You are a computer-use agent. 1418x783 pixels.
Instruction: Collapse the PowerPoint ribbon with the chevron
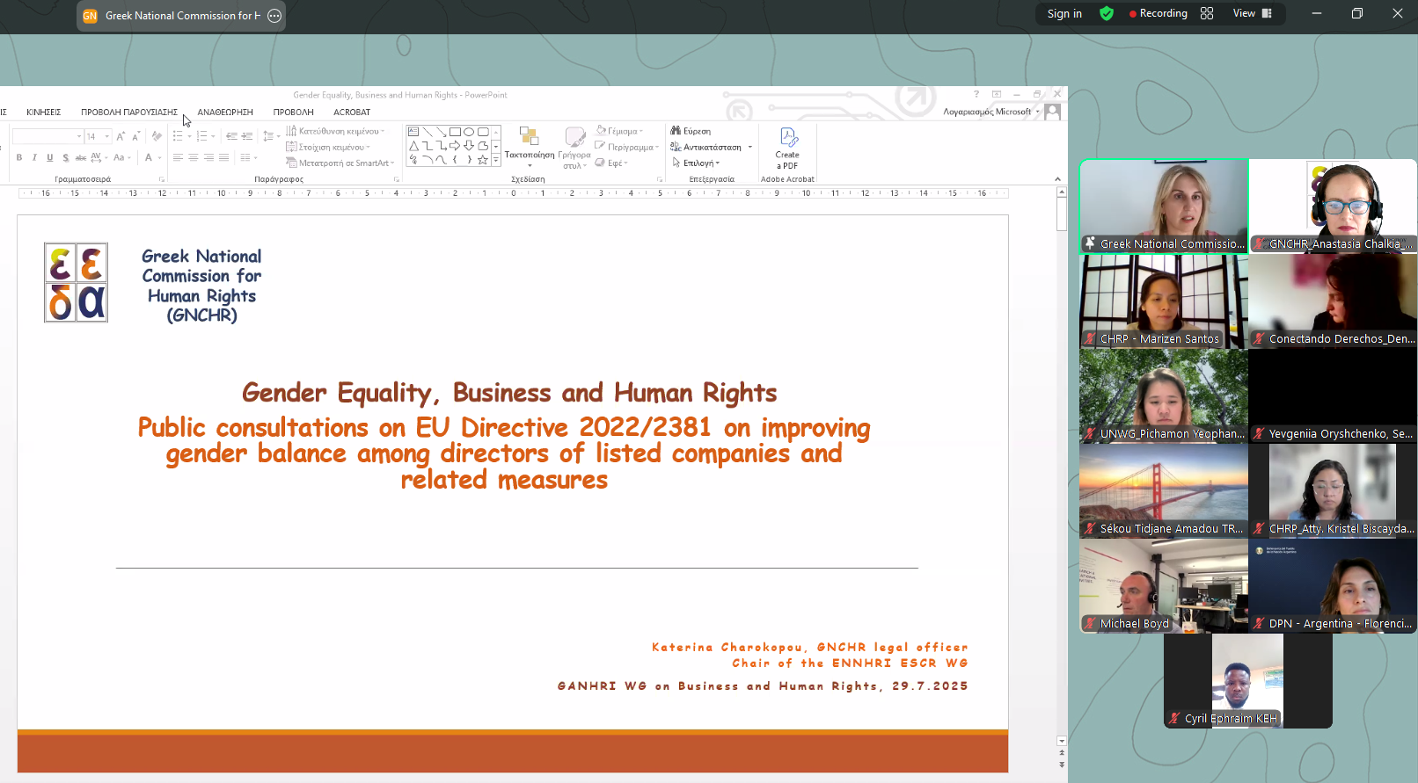point(1057,179)
